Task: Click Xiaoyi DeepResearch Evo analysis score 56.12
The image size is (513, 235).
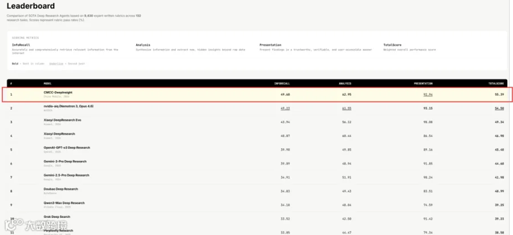Action: (347, 122)
